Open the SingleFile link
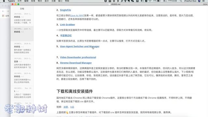The height and width of the screenshot is (117, 208). pyautogui.click(x=66, y=10)
